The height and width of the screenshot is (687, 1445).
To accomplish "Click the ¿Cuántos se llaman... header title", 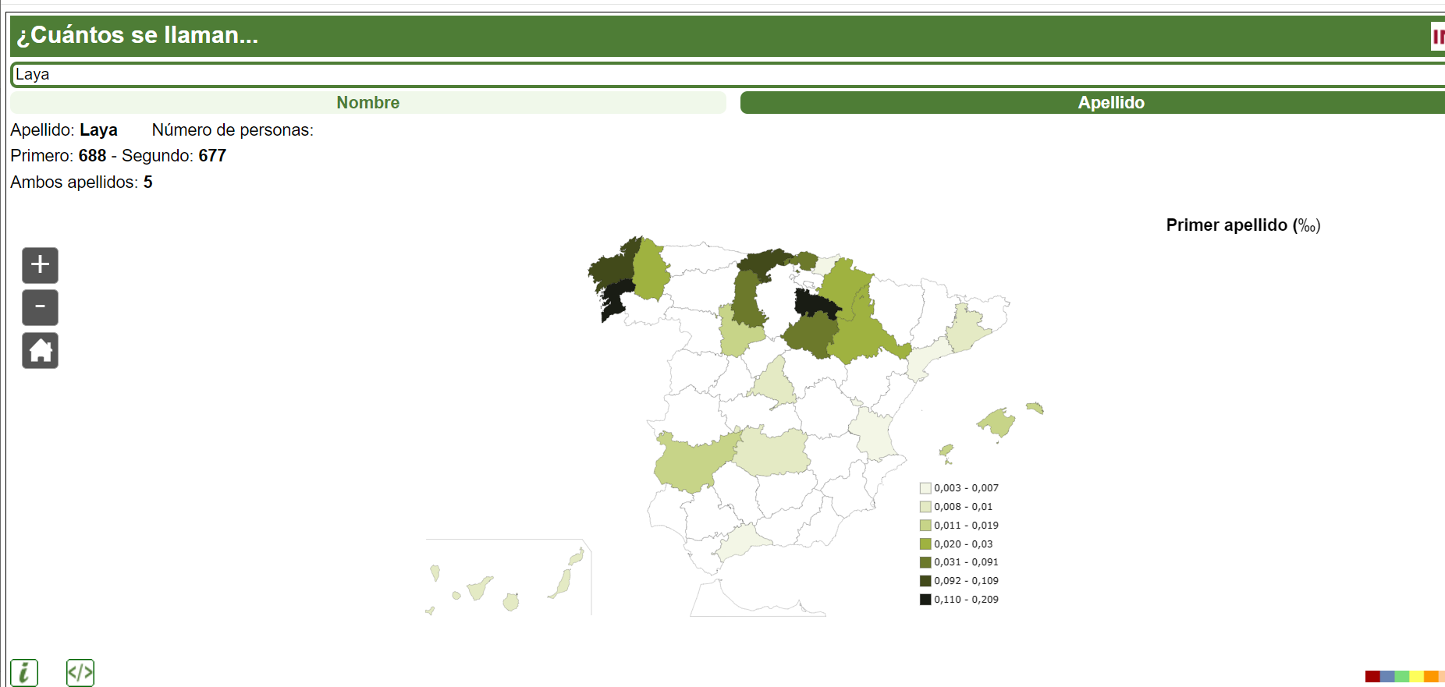I will pyautogui.click(x=137, y=35).
